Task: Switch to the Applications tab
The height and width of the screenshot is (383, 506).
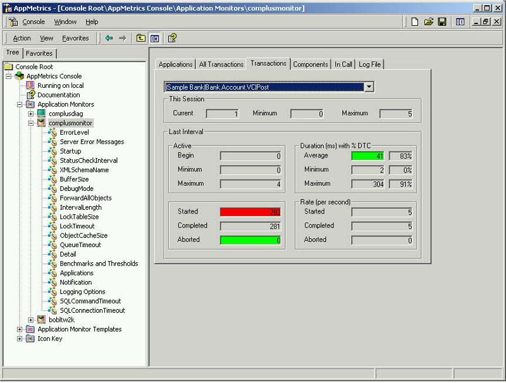Action: tap(176, 64)
